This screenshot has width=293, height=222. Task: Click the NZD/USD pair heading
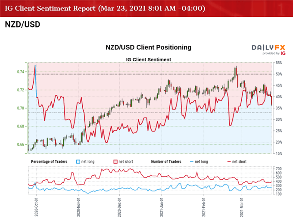click(22, 25)
